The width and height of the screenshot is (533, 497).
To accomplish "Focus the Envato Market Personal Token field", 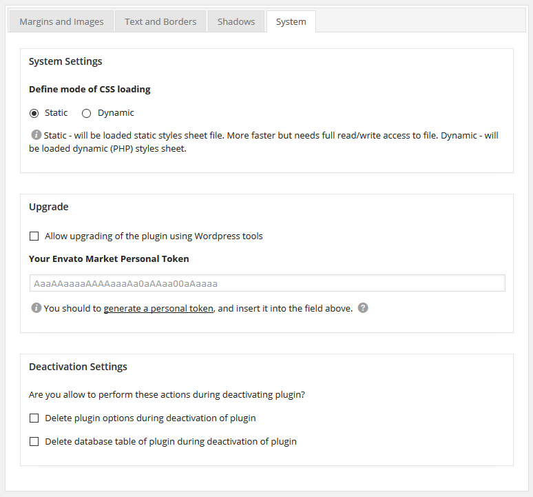I will (267, 283).
